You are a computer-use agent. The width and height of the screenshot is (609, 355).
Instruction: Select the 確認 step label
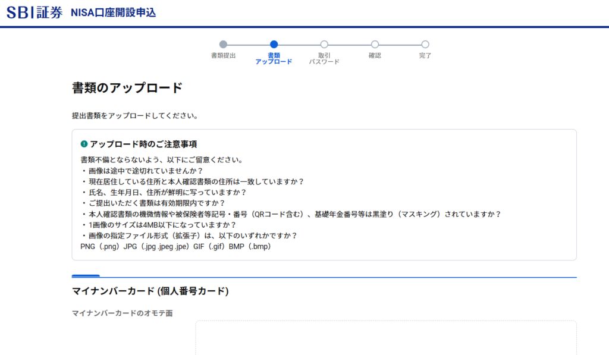click(x=375, y=55)
